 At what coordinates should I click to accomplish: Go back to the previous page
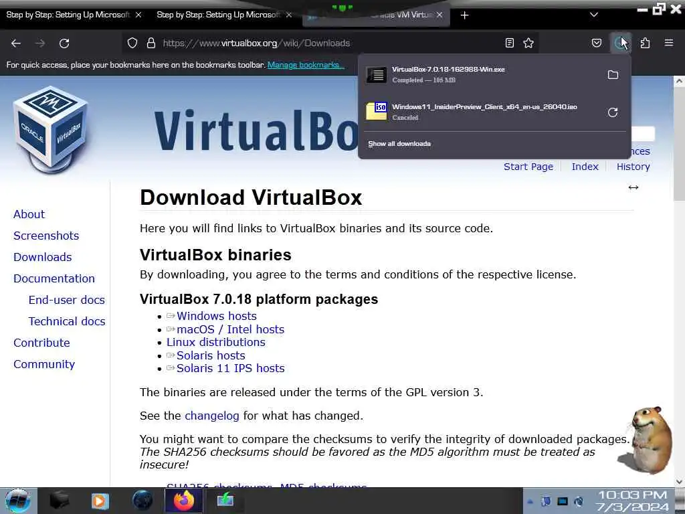(x=16, y=44)
